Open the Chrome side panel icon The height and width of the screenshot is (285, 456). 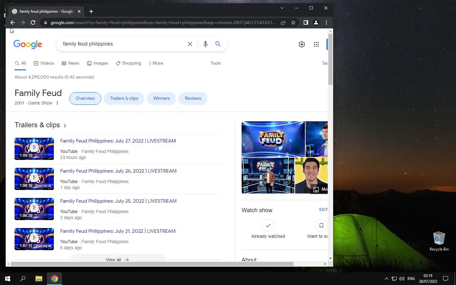click(306, 22)
